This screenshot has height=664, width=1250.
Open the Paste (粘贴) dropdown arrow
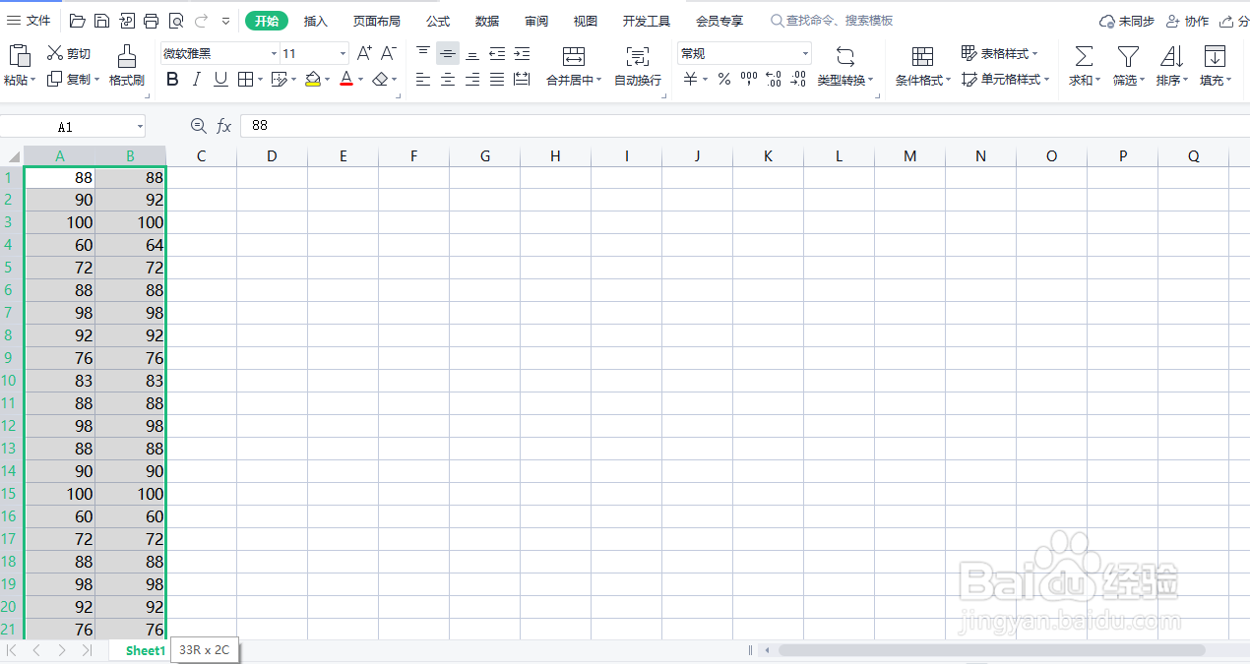tap(32, 81)
